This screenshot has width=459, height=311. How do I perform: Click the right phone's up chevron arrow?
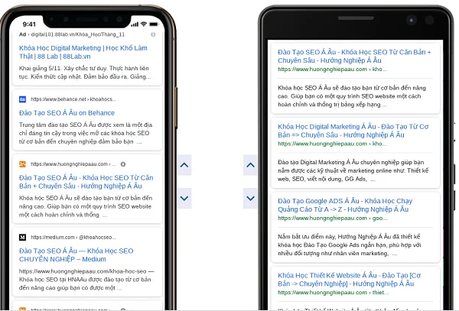[250, 165]
